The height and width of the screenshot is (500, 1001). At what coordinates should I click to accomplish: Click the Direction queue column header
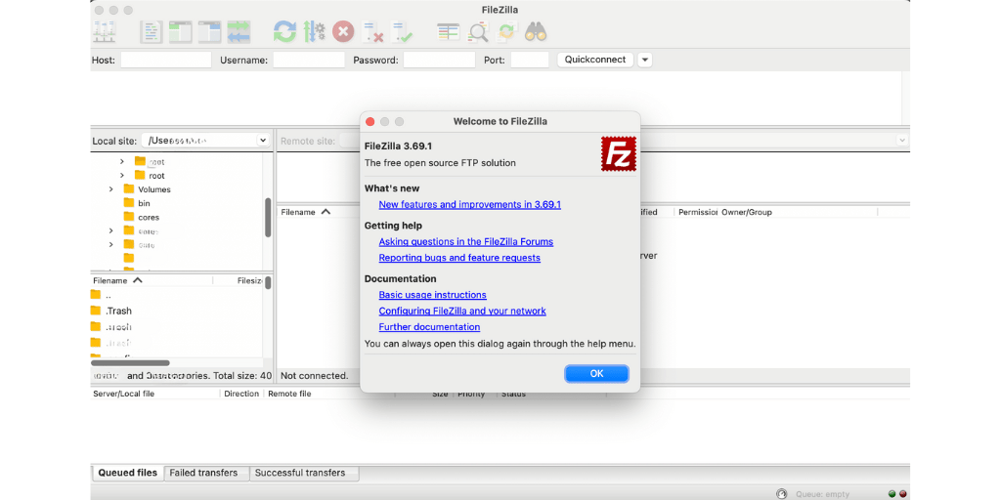(x=242, y=394)
